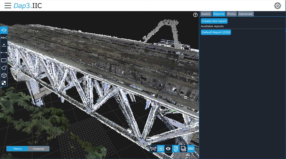This screenshot has width=286, height=159.
Task: Open Default Report (2135)
Action: (216, 32)
